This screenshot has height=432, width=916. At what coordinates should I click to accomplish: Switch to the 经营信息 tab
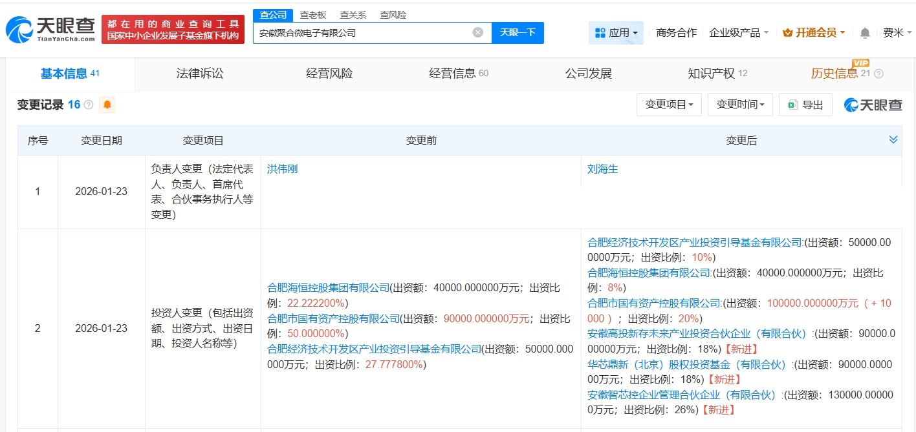453,74
